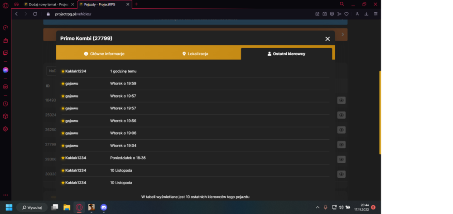Go back to the previous page
This screenshot has height=214, width=453.
pyautogui.click(x=16, y=14)
